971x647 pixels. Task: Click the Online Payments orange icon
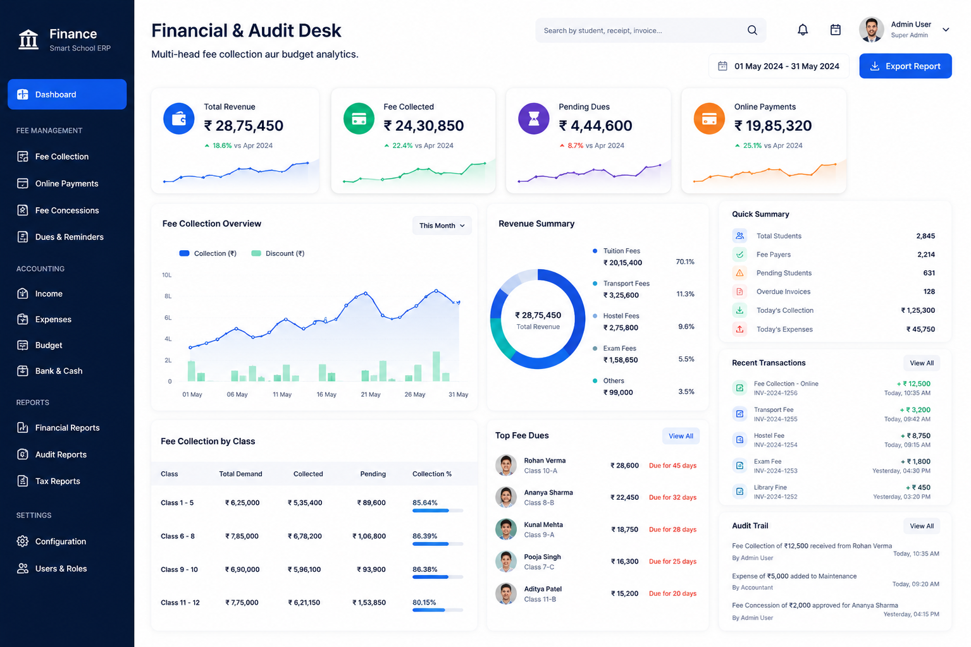[709, 118]
